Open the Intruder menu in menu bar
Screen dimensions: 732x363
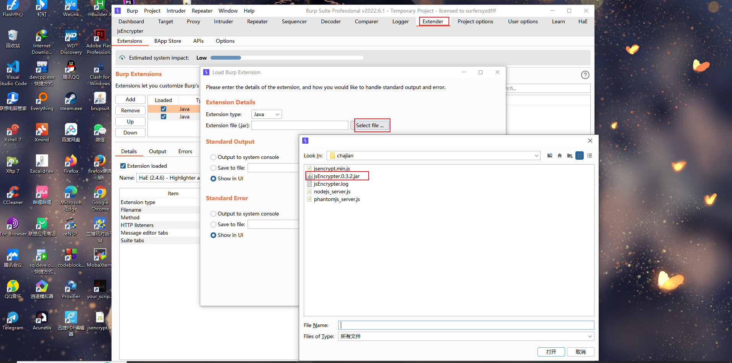176,11
